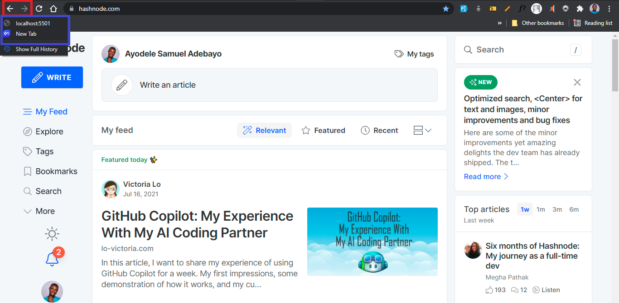Close the NEW announcement card

(577, 82)
